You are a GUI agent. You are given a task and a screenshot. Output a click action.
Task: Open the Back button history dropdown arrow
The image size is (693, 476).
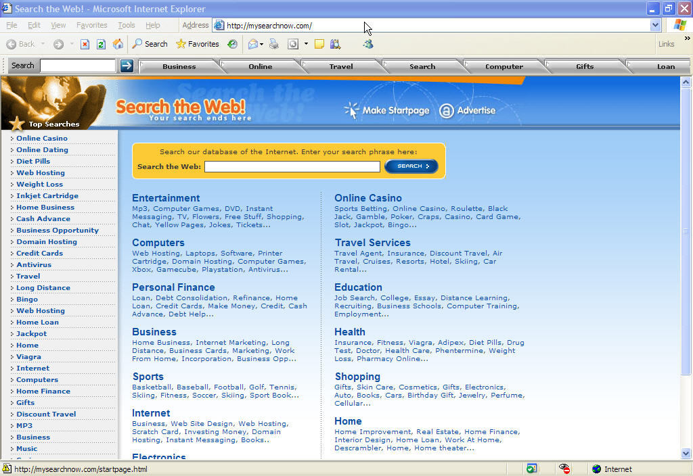43,44
